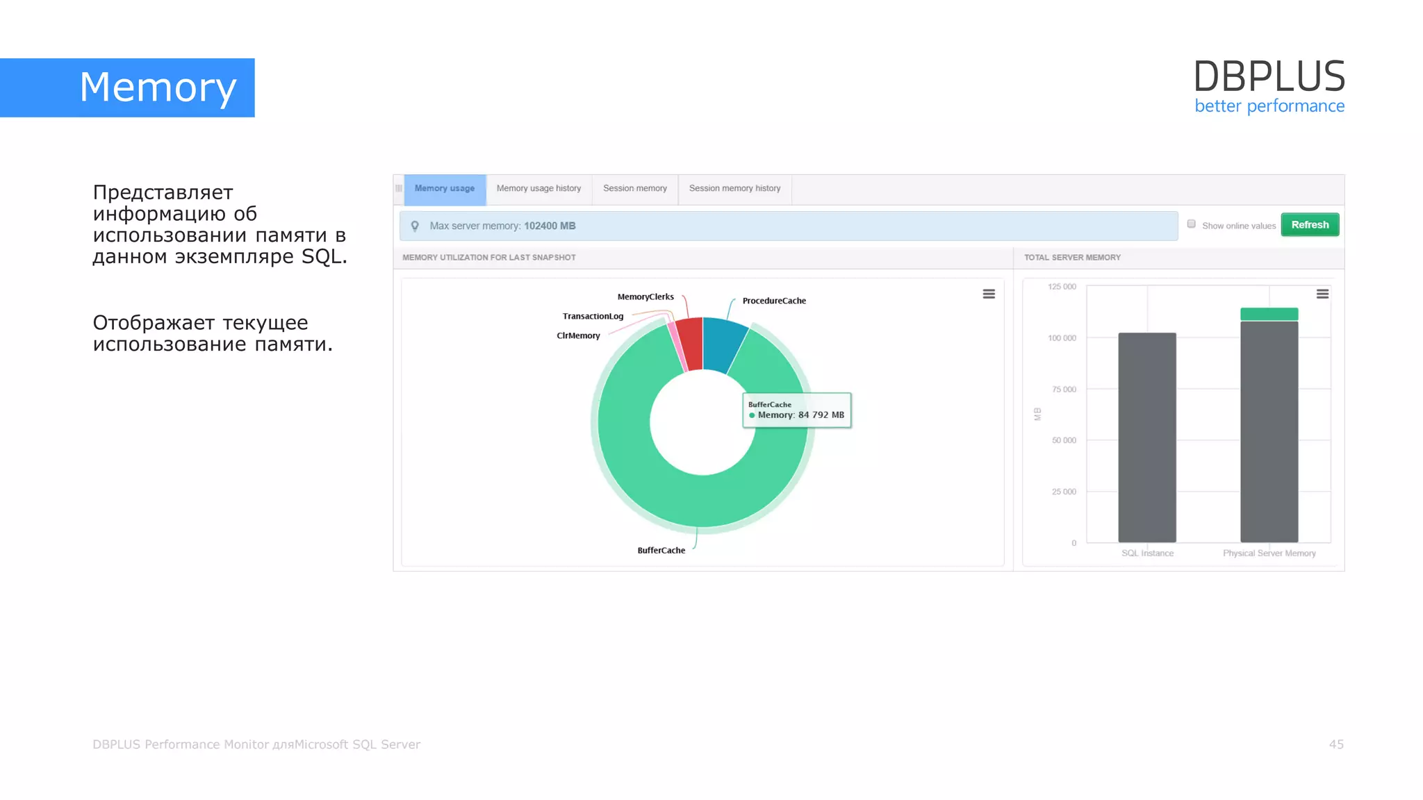The width and height of the screenshot is (1423, 800).
Task: Enable the Show online values checkbox
Action: coord(1191,224)
